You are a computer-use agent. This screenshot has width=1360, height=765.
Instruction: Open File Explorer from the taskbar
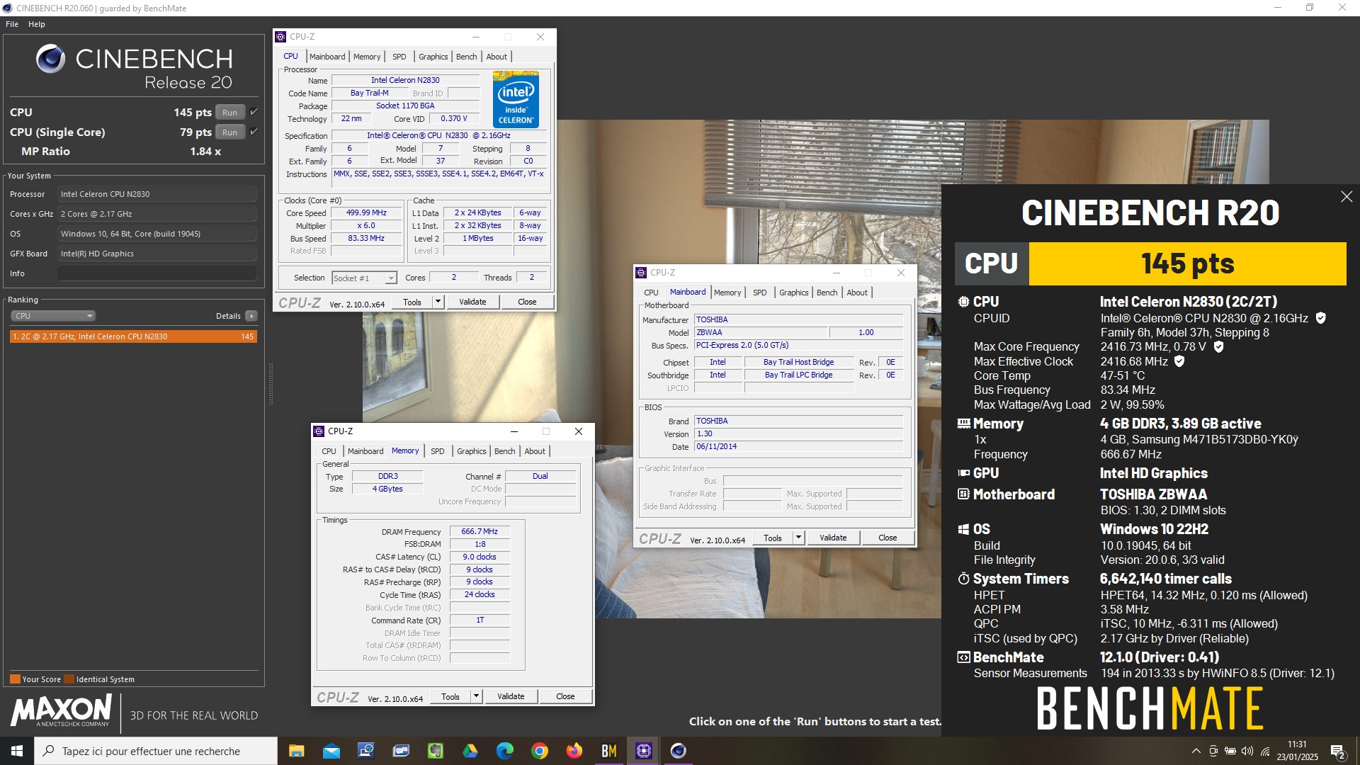296,751
